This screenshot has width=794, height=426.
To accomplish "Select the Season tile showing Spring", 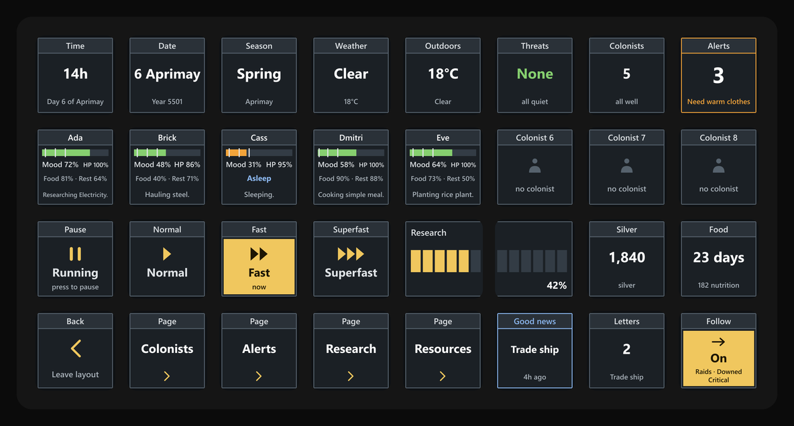I will coord(259,75).
